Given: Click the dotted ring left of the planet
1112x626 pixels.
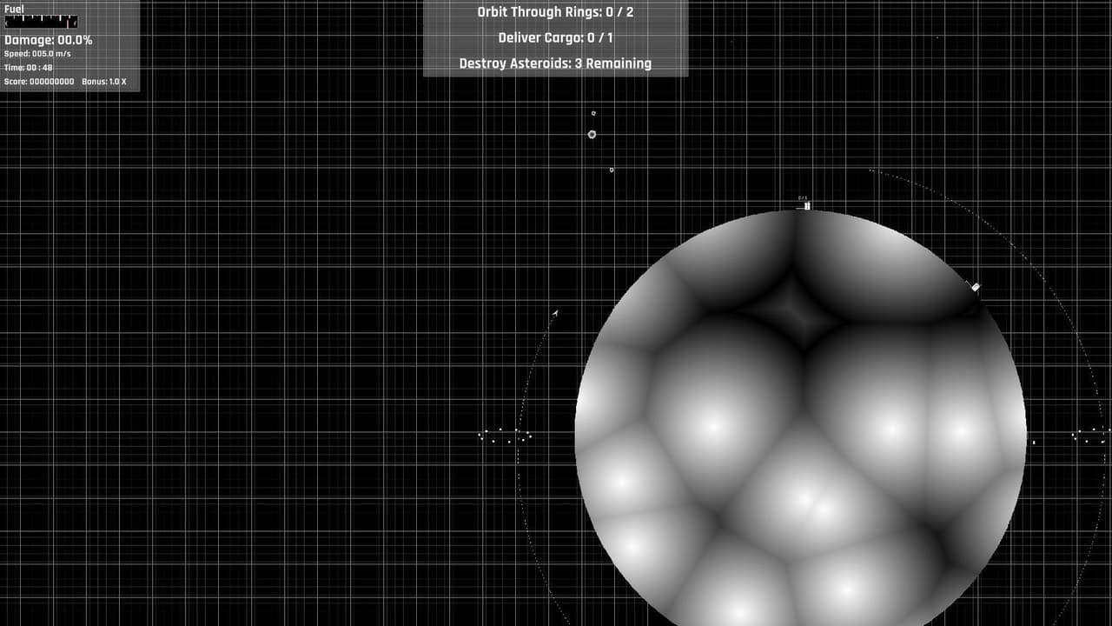Looking at the screenshot, I should 505,435.
